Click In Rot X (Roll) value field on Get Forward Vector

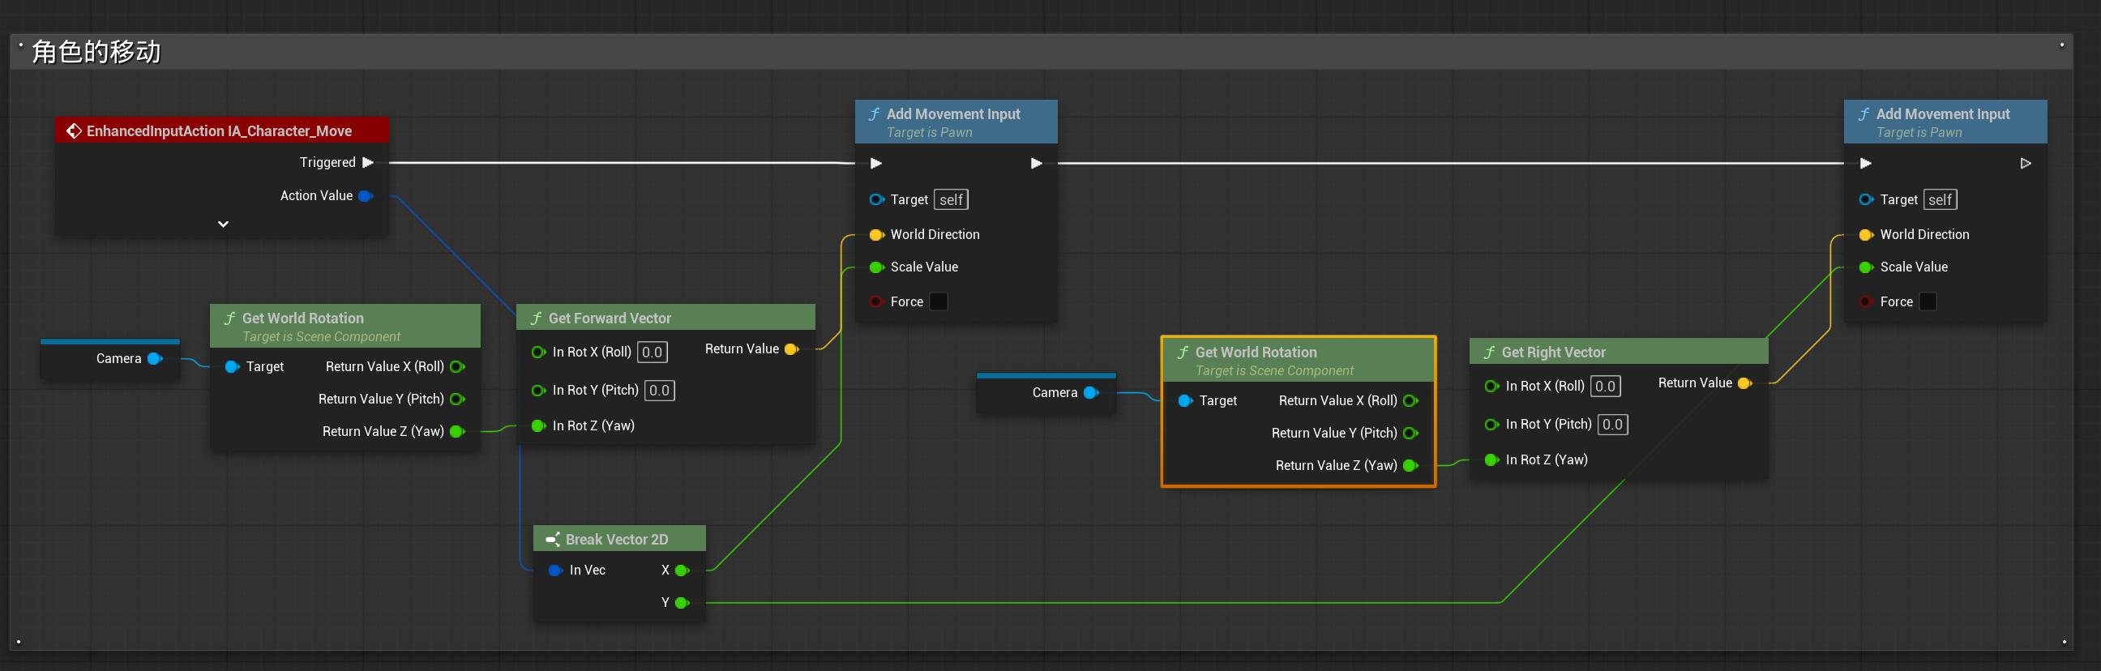pyautogui.click(x=653, y=353)
